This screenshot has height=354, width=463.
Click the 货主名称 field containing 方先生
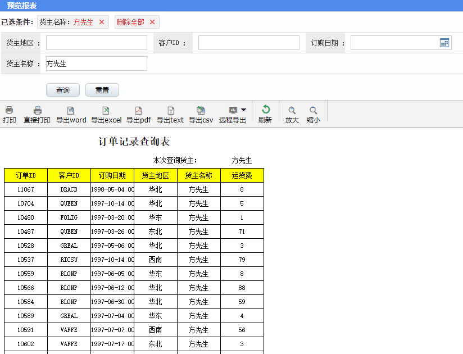(x=97, y=63)
